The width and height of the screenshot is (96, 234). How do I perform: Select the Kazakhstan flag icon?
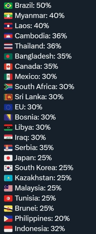8,178
